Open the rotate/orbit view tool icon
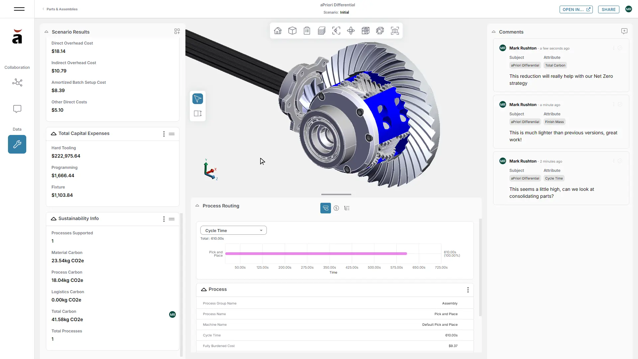Screen dimensions: 638x359 [x=351, y=31]
